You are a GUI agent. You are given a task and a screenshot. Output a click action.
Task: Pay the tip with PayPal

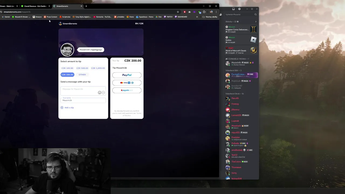(127, 75)
